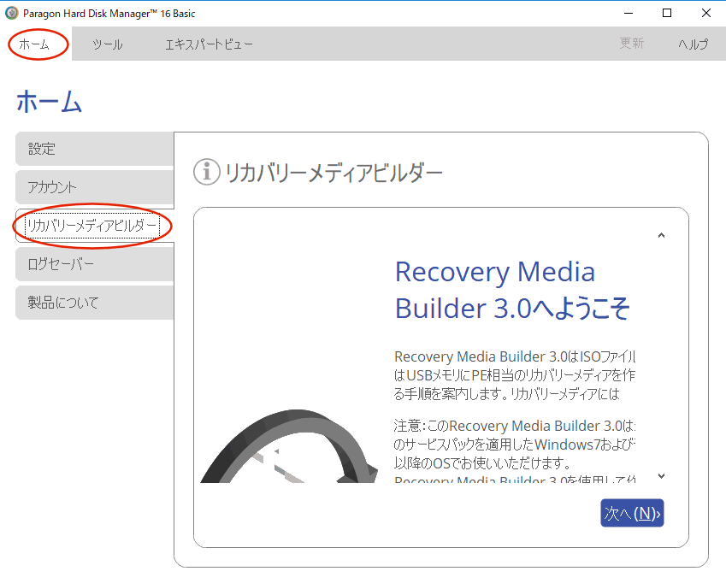Show 製品について information
This screenshot has width=726, height=583.
[x=94, y=303]
